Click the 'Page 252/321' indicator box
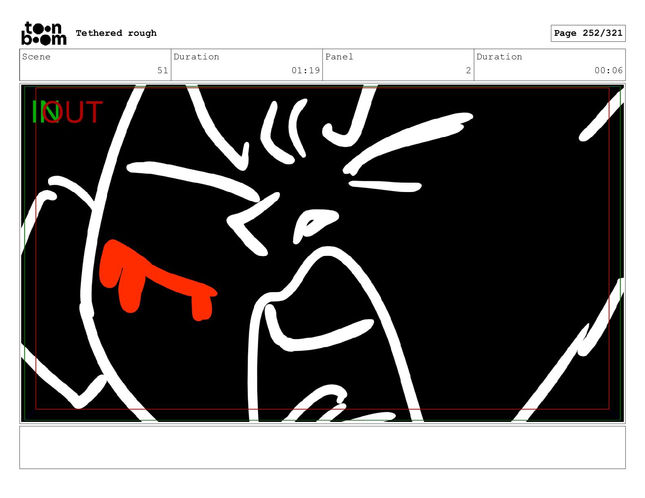Screen dimensions: 645x498 point(588,33)
